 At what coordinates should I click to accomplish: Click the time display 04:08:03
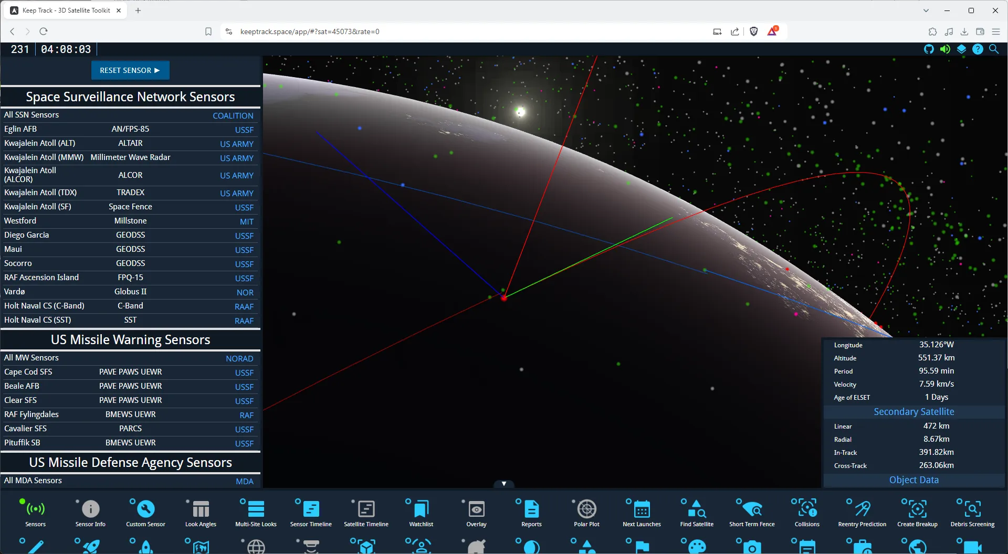66,49
